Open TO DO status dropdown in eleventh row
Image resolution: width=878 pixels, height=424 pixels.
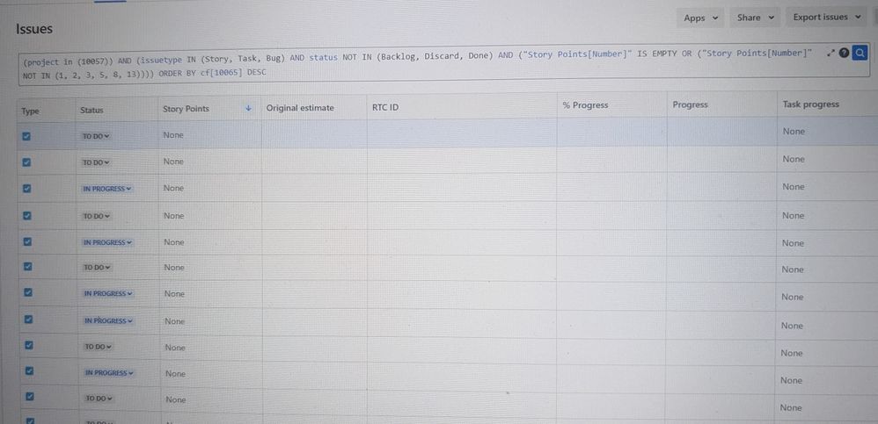tap(99, 399)
